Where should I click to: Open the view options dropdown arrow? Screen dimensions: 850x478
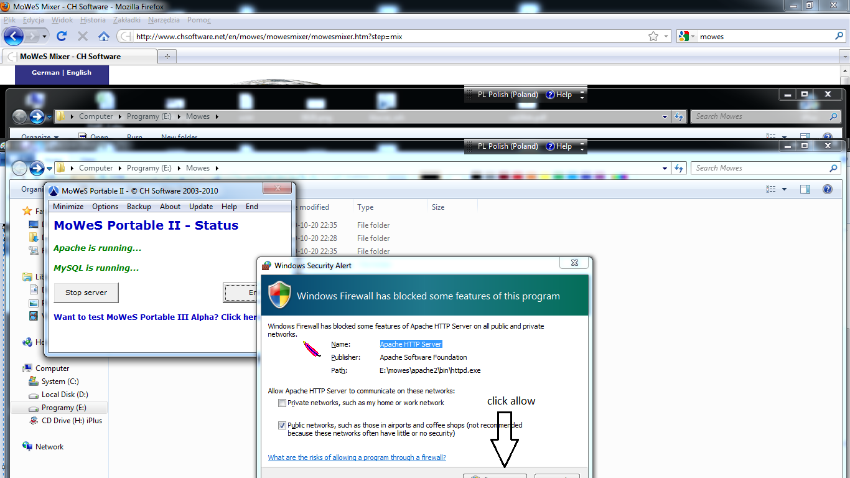784,189
